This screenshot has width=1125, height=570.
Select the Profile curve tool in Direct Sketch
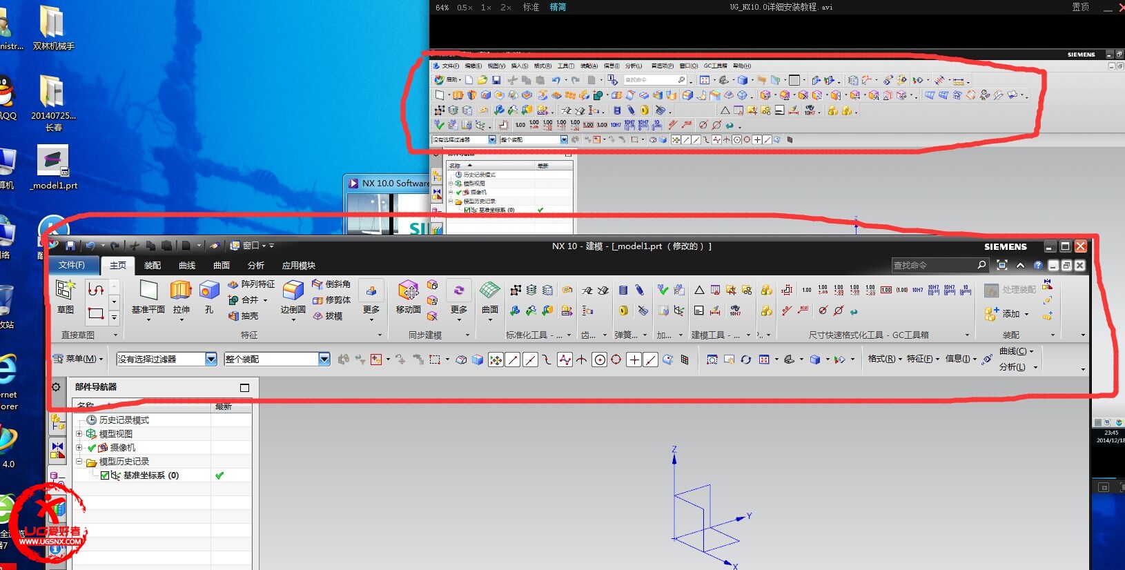point(96,289)
